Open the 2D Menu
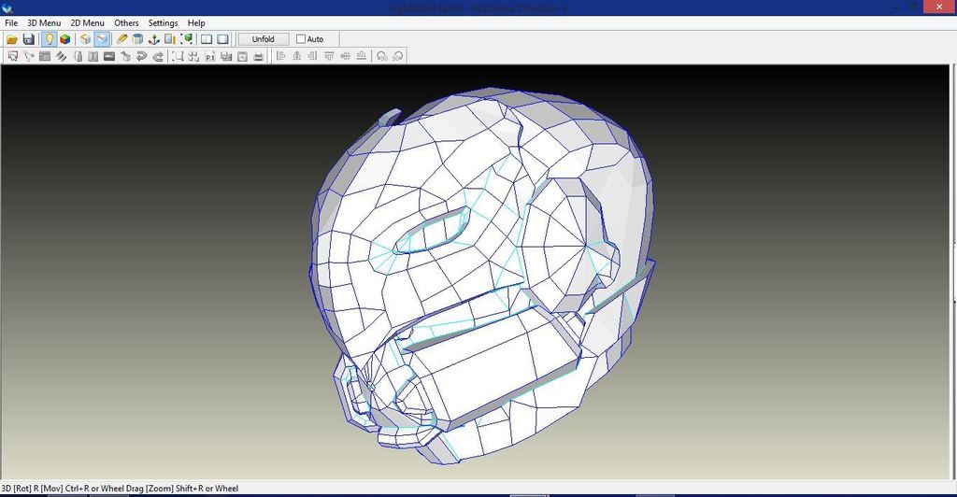The width and height of the screenshot is (957, 497). (x=87, y=22)
